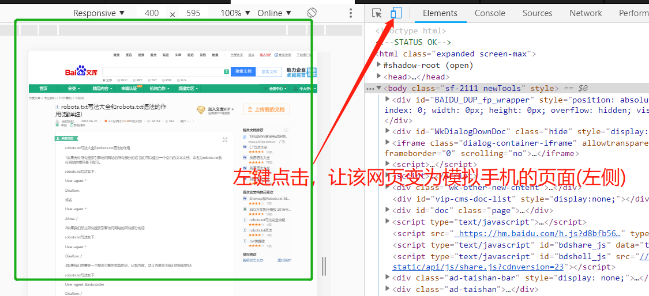Open the three-dot device toolbar menu
The width and height of the screenshot is (649, 296).
point(351,13)
